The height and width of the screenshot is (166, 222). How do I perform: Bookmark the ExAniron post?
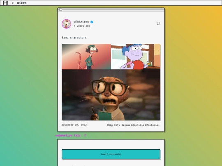point(158,23)
